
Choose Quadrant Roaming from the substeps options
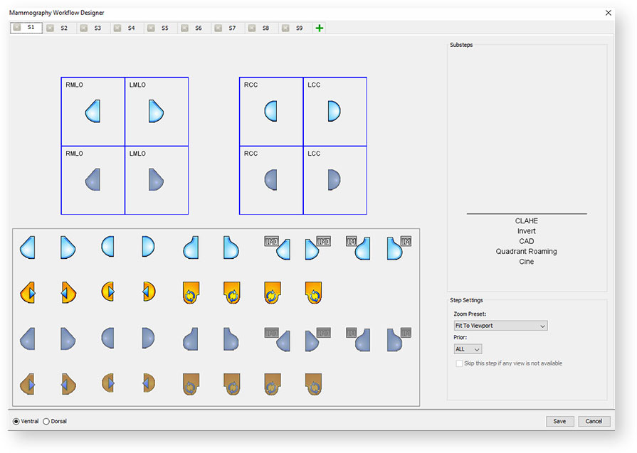pos(526,252)
